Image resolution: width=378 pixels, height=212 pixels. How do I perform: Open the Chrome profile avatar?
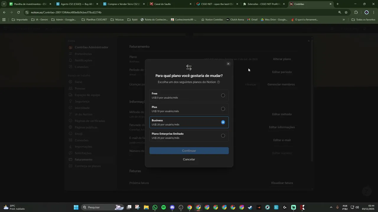pyautogui.click(x=366, y=12)
